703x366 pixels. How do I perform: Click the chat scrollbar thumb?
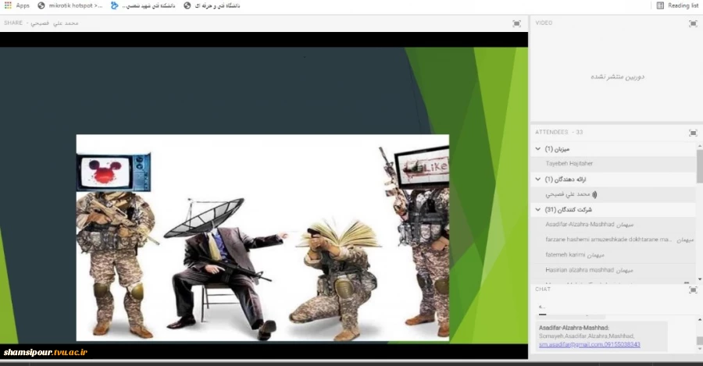[x=699, y=341]
